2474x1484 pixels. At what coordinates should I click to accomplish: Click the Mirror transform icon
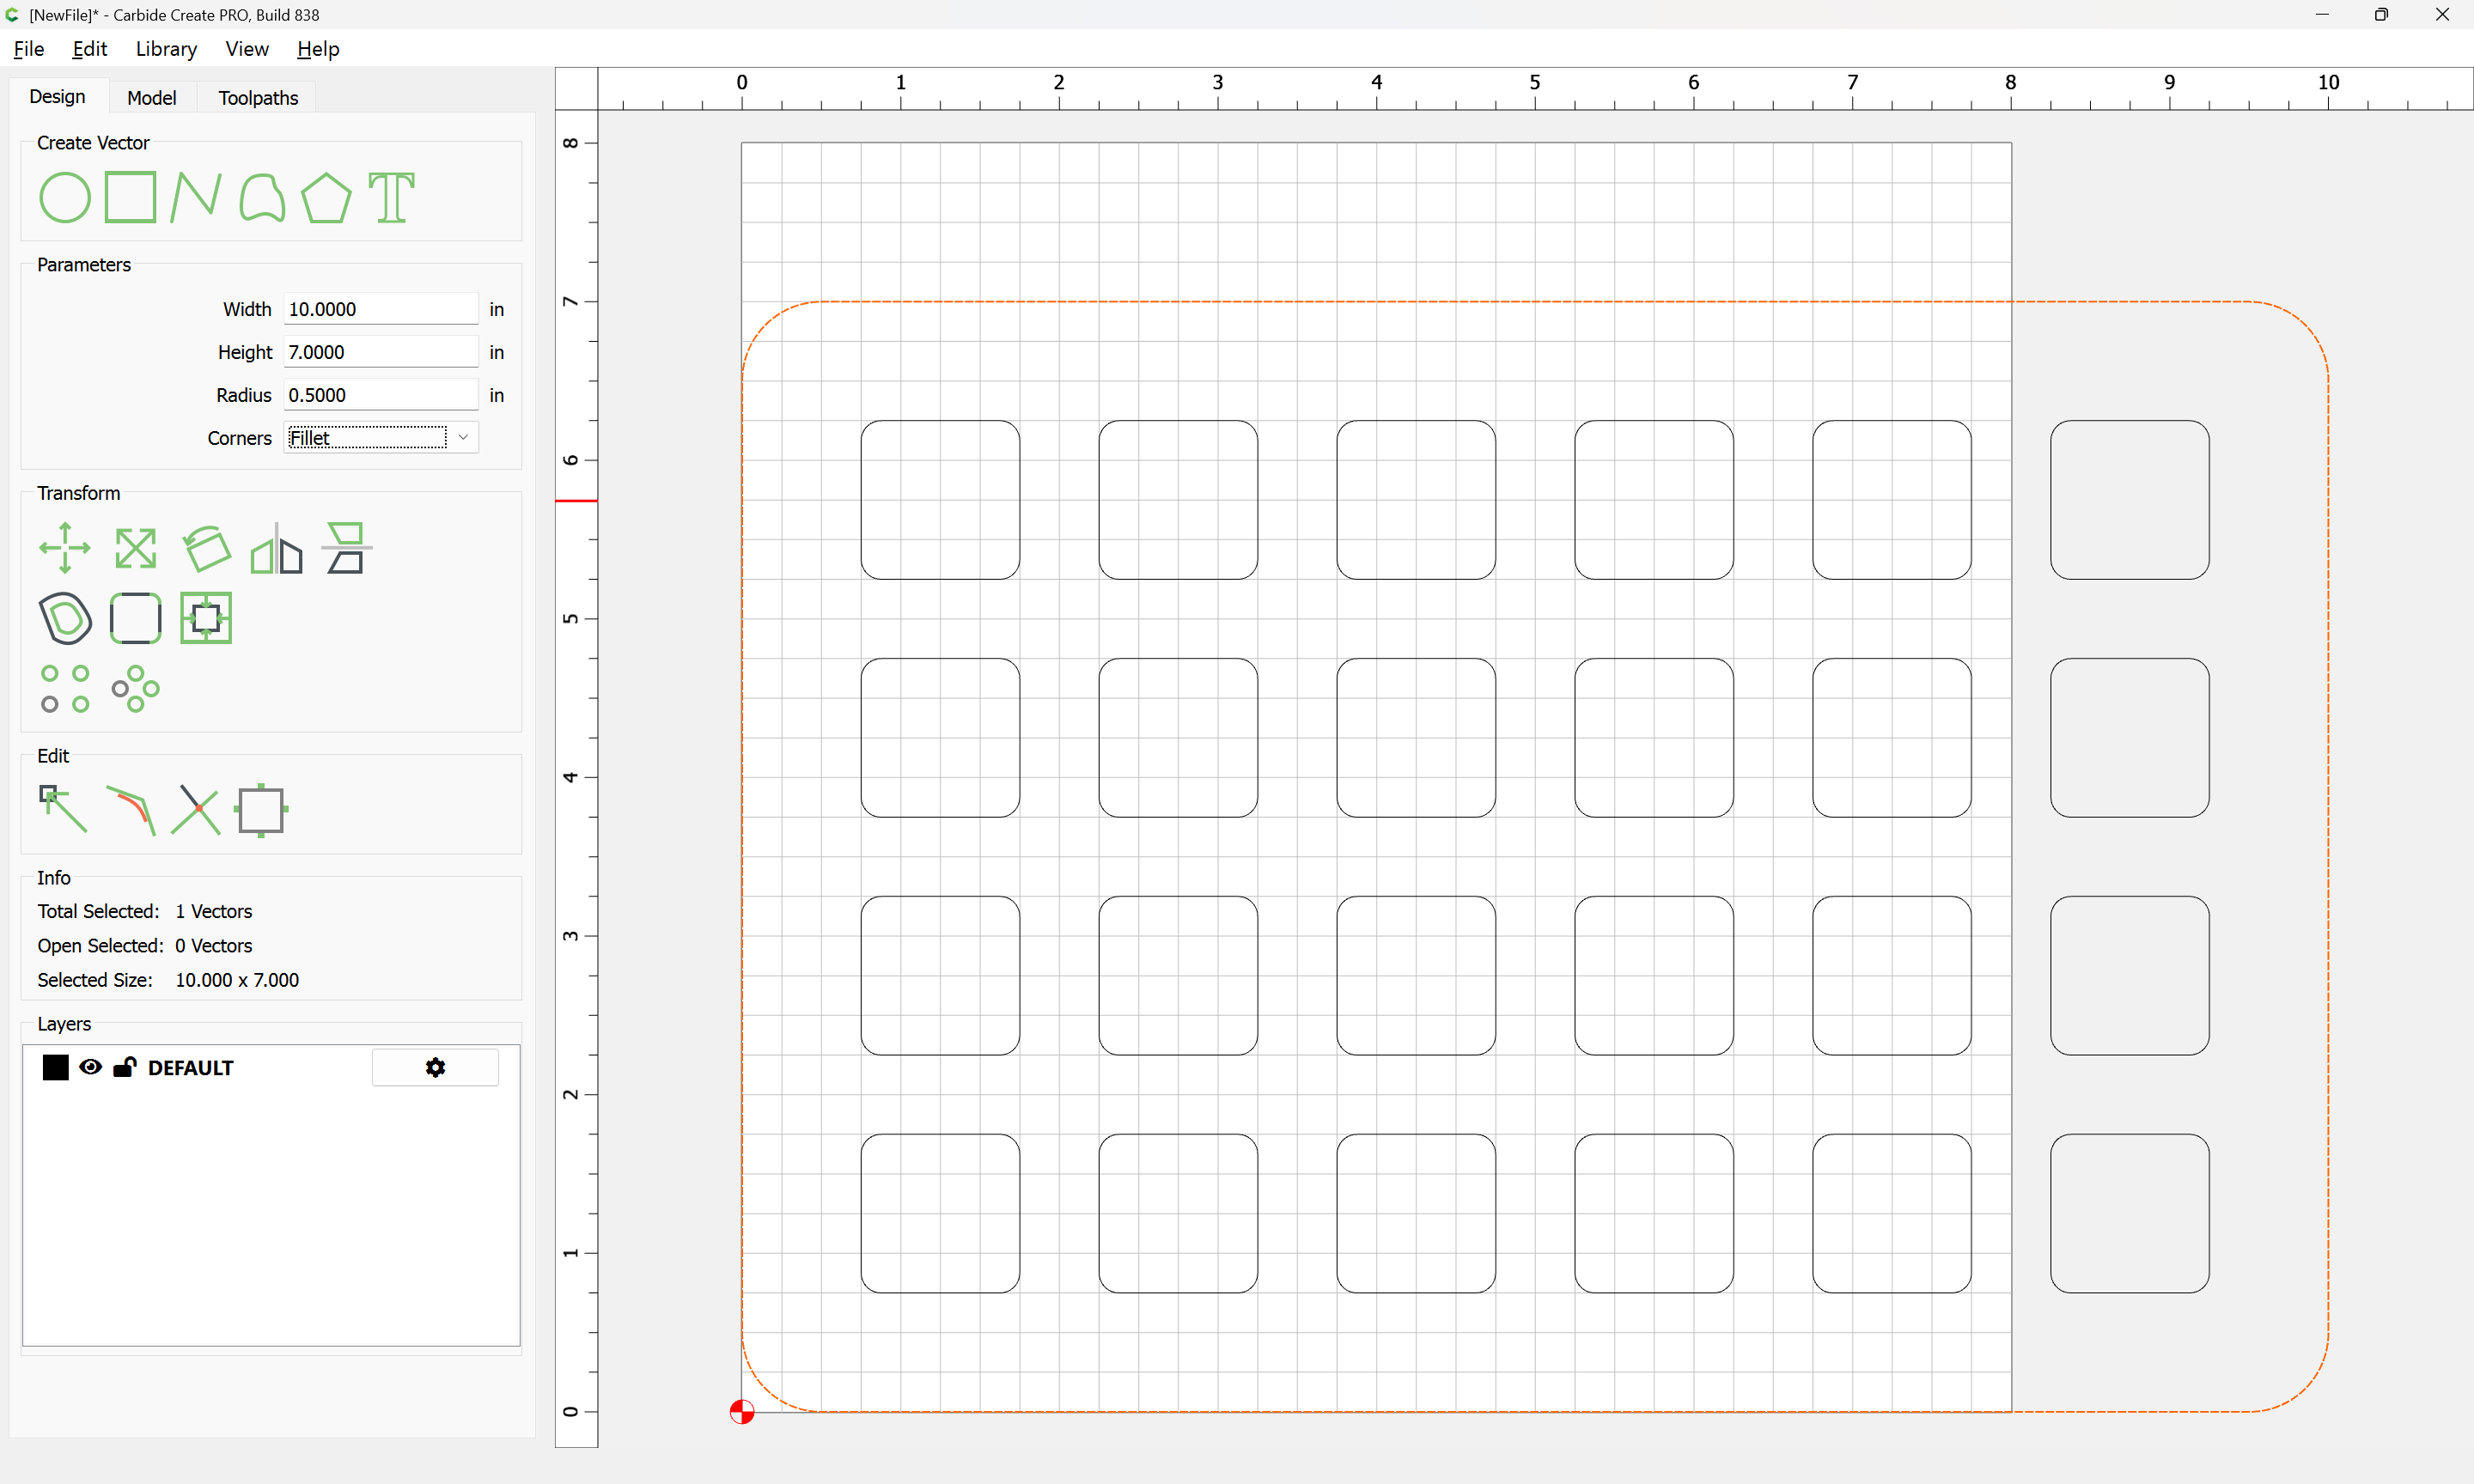point(276,548)
